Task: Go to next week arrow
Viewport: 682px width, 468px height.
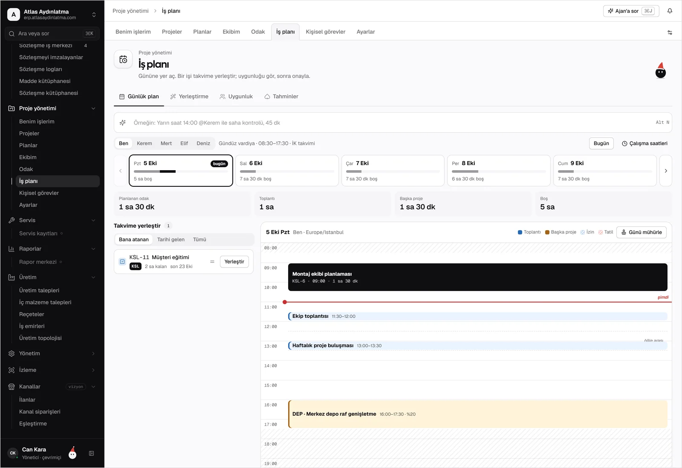Action: [x=666, y=171]
